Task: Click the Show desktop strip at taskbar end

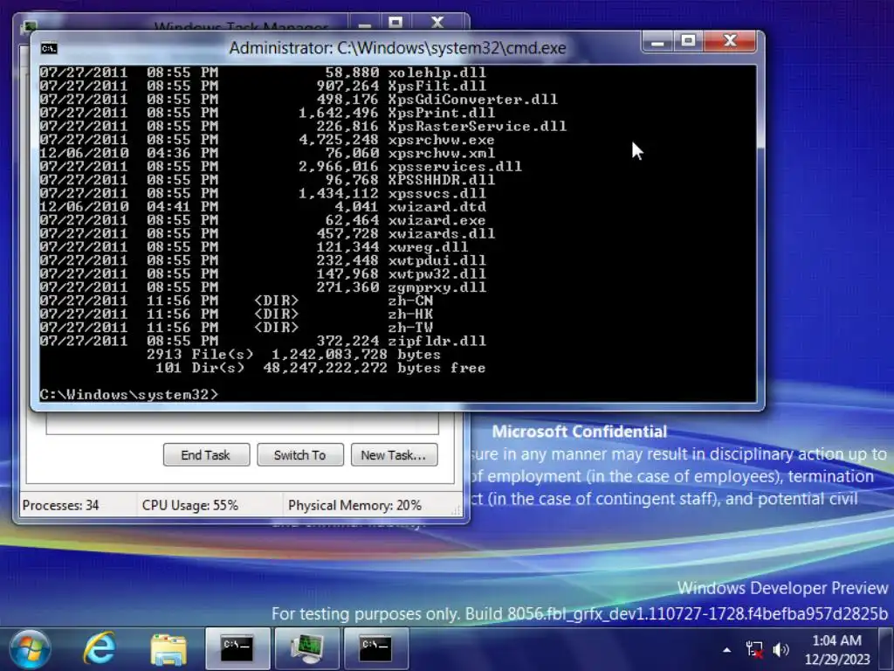Action: (x=886, y=649)
